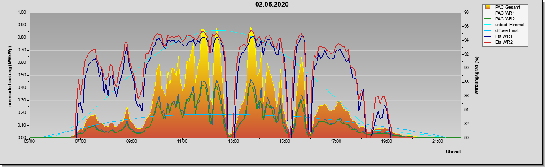Click the Wirkungsgrad (%) axis title
Screen dimensions: 545x167
[476, 75]
